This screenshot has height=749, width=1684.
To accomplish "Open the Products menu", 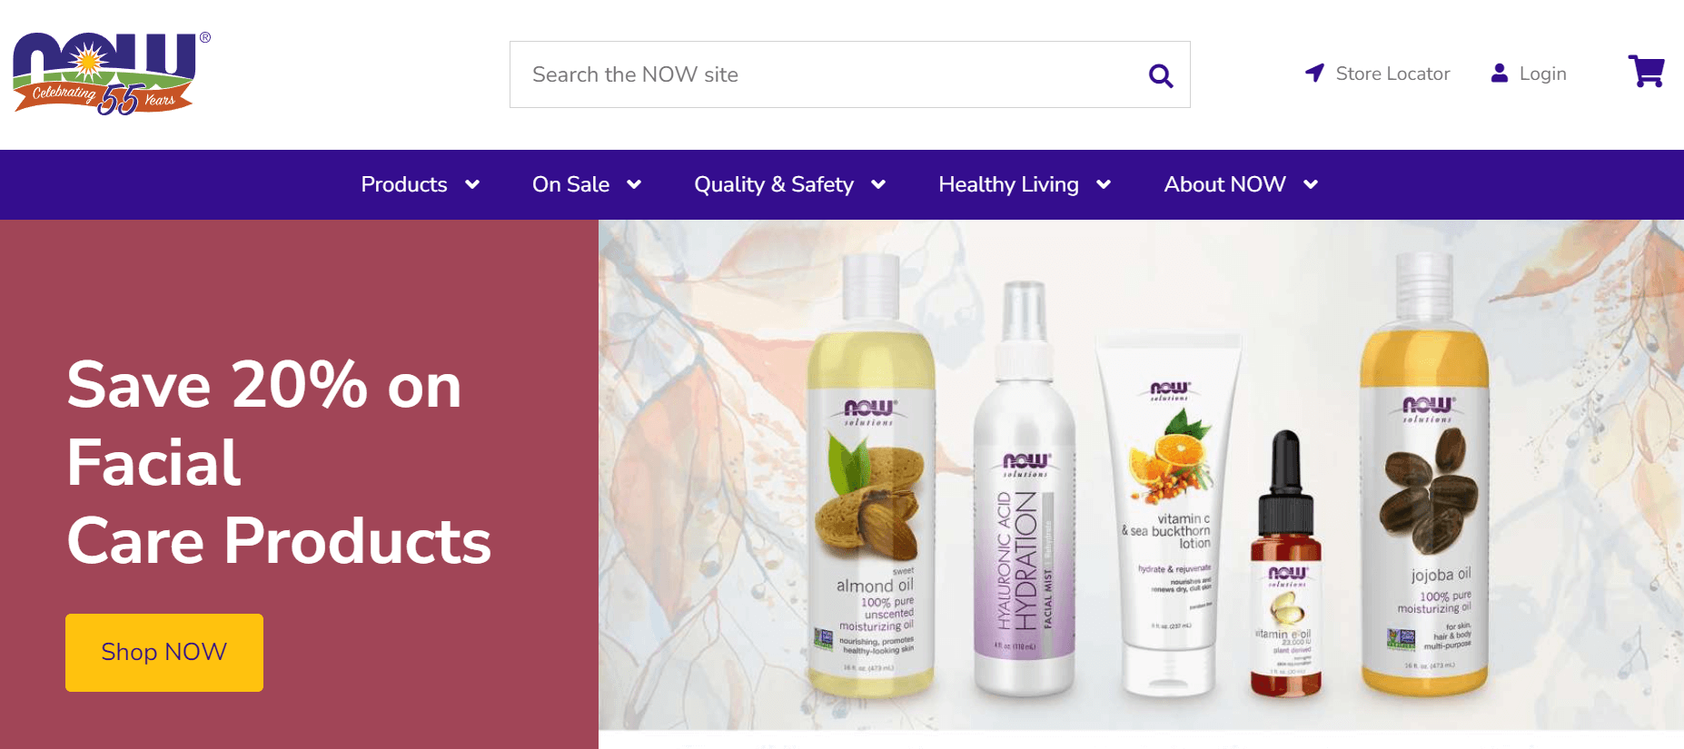I will click(404, 184).
